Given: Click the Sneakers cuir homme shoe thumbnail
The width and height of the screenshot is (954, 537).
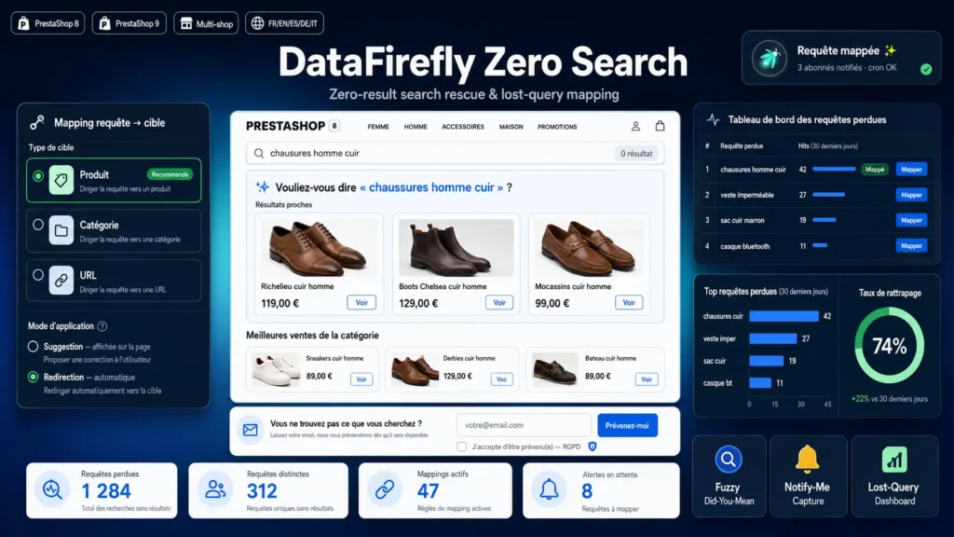Looking at the screenshot, I should 276,369.
